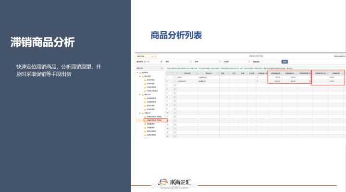
Task: Click the folder icon of the root tree node
Action: pos(140,73)
